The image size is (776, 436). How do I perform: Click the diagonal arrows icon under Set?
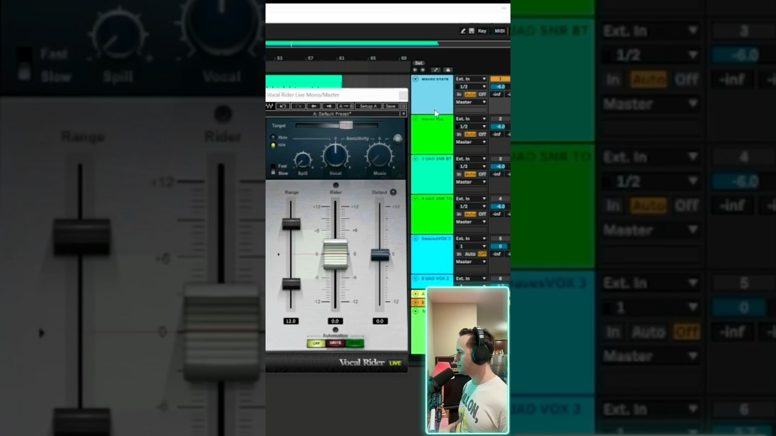(435, 70)
